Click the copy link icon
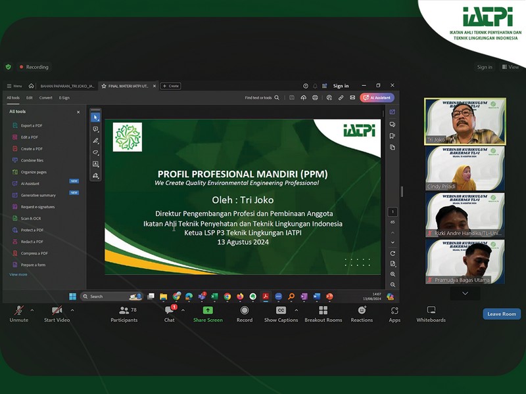This screenshot has width=526, height=394. click(341, 98)
